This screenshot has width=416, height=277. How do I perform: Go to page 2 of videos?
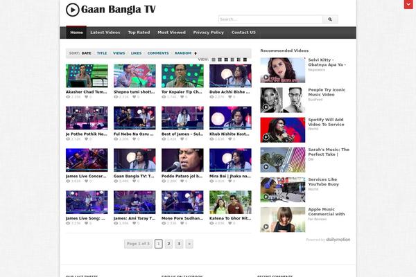coord(168,244)
